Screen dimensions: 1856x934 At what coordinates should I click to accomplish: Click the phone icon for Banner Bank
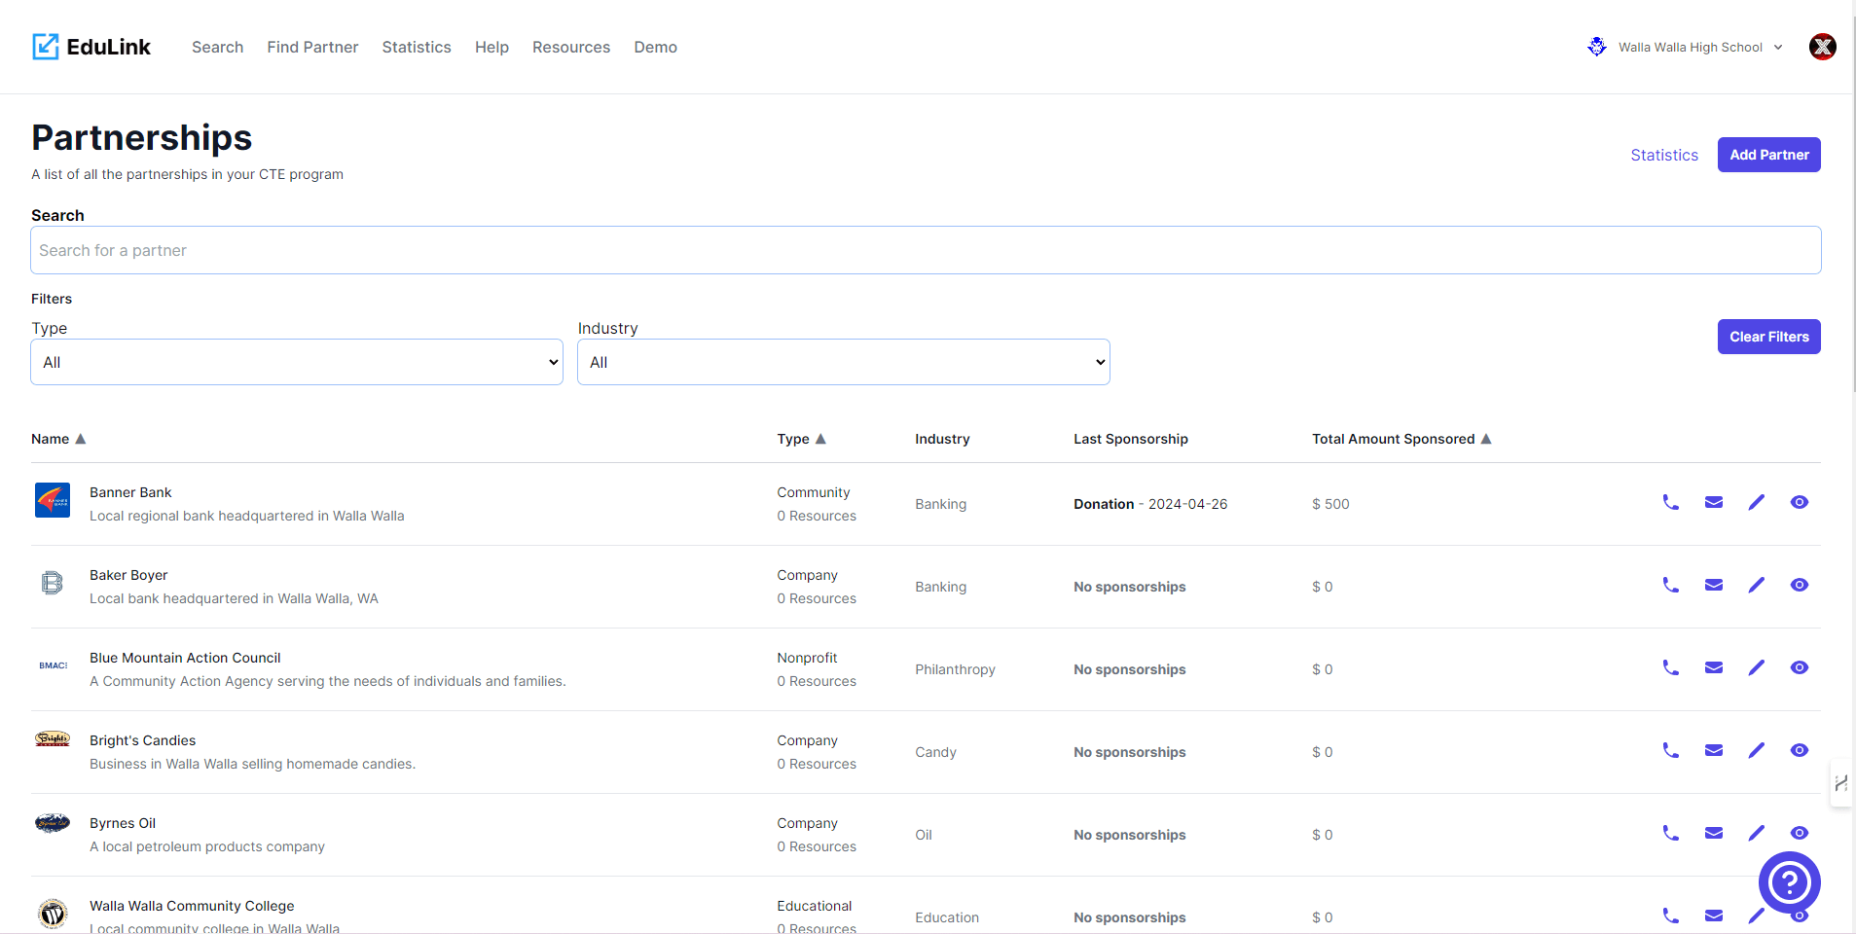click(1670, 503)
